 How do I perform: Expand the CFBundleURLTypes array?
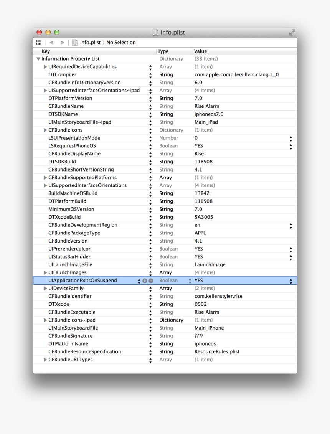coord(45,360)
